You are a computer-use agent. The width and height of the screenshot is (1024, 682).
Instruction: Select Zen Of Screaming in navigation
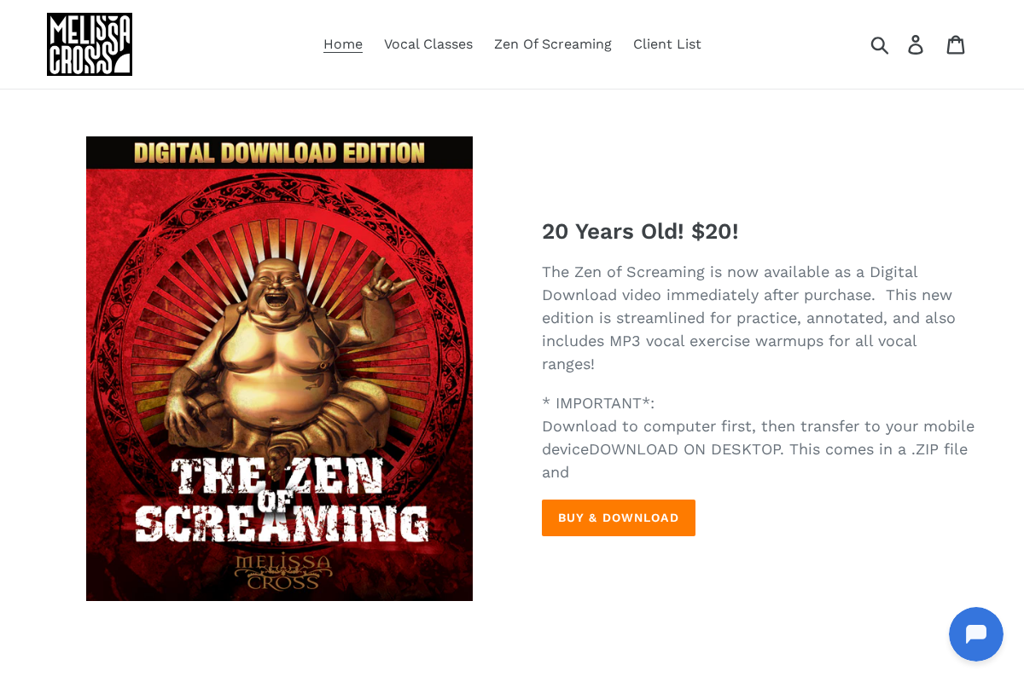coord(553,44)
